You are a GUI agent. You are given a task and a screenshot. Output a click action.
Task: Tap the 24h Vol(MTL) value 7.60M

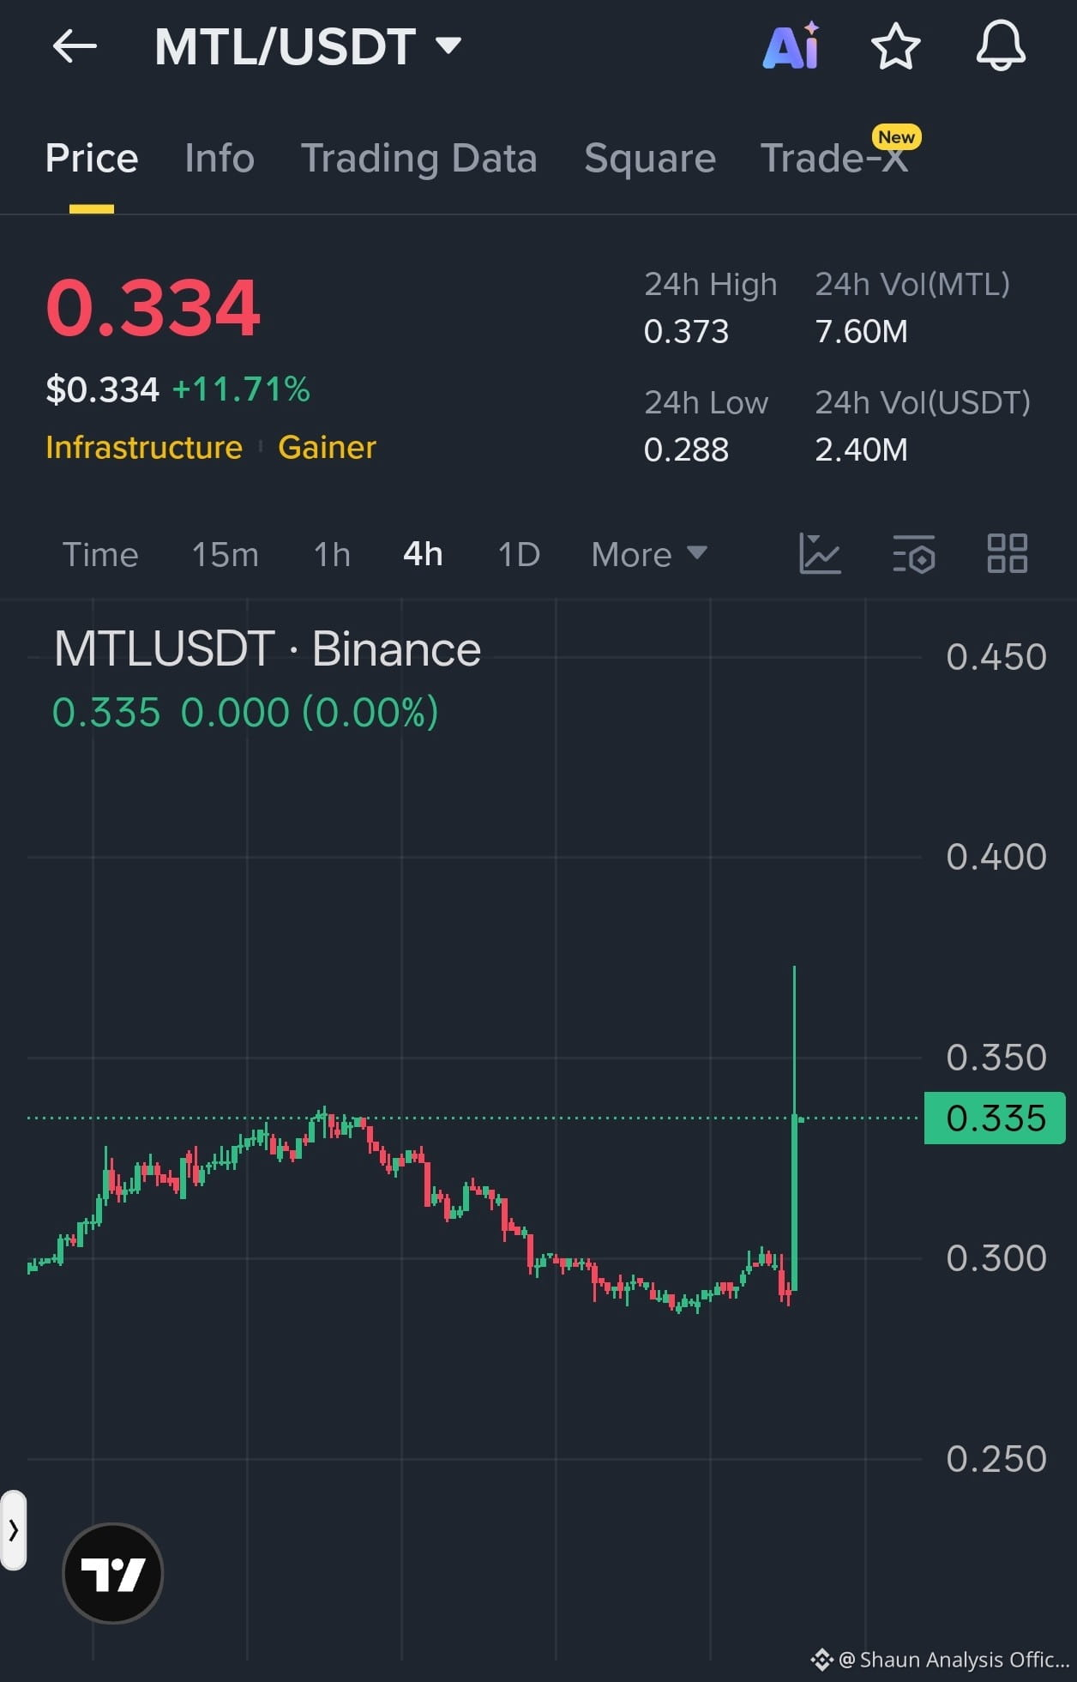point(861,331)
